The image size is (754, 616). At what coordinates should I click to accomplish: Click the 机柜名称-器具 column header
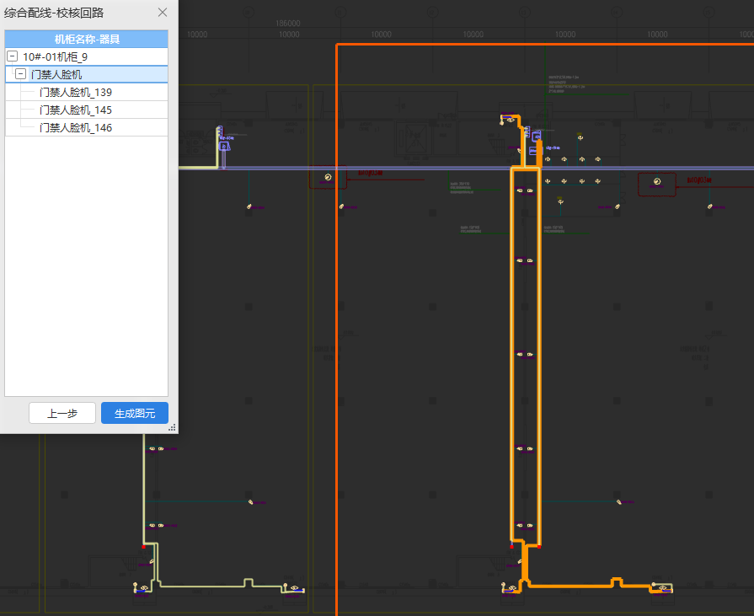tap(87, 39)
